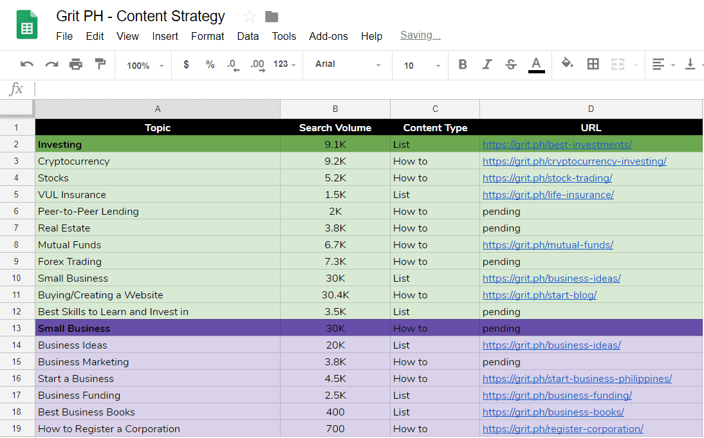
Task: Open the font size dropdown
Action: [x=422, y=66]
